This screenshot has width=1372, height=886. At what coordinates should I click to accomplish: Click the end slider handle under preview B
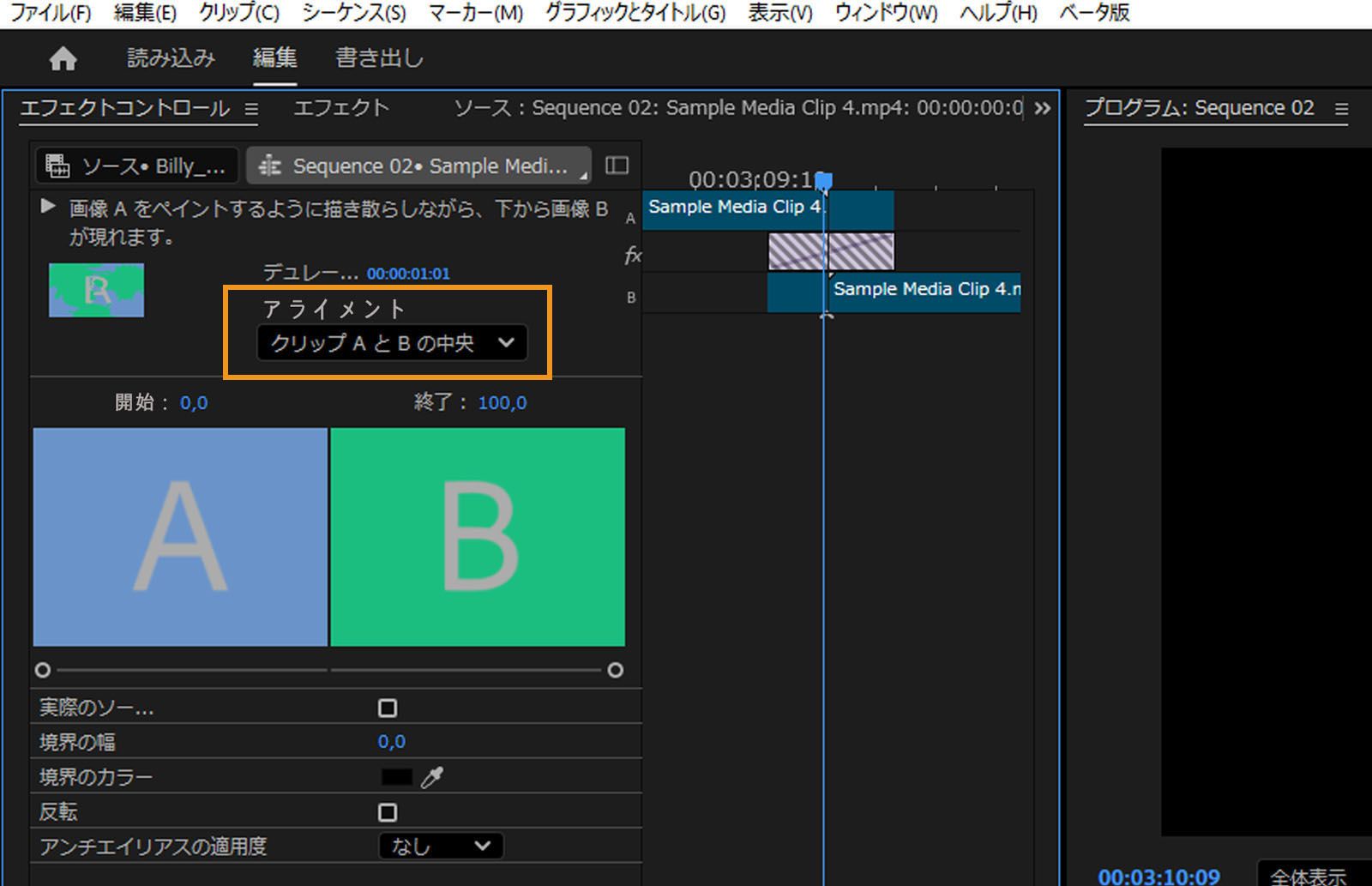[615, 670]
